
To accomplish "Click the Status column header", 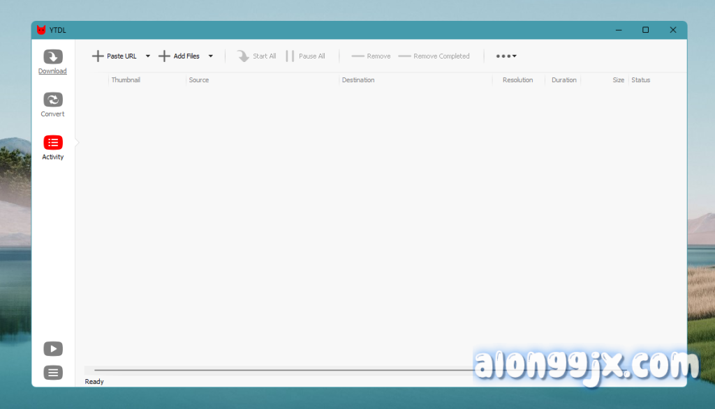I will (640, 80).
